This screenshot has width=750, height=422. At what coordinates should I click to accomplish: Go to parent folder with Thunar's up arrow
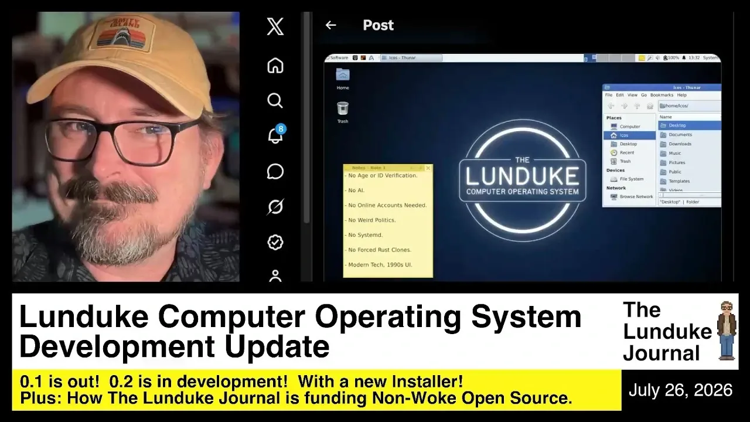[x=637, y=106]
